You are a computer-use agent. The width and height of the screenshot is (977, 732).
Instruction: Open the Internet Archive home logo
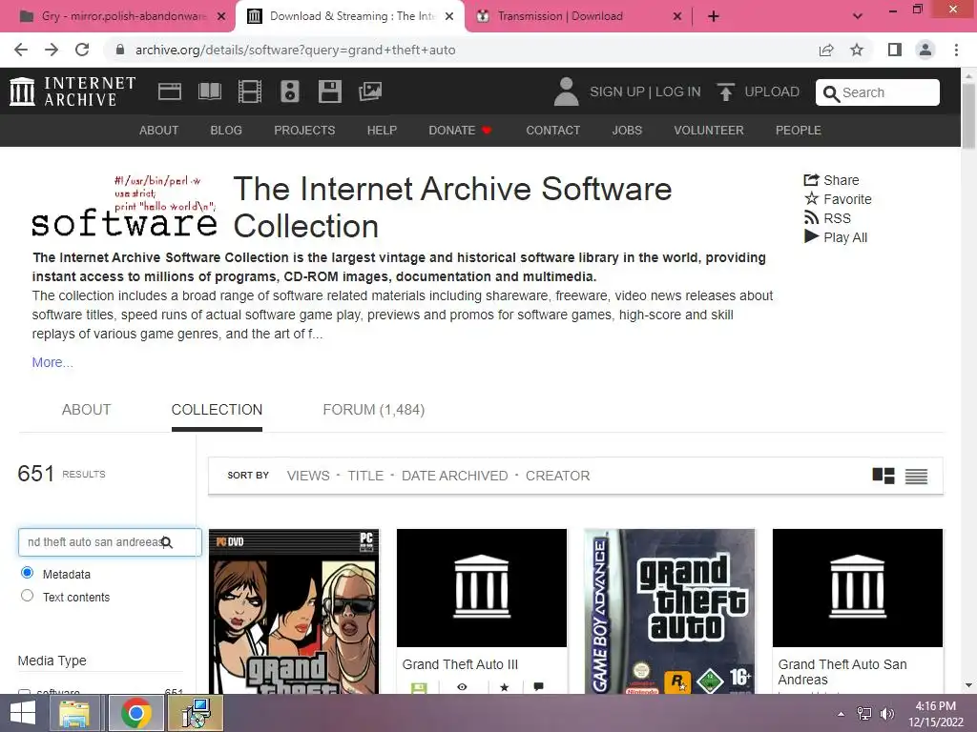pos(73,91)
